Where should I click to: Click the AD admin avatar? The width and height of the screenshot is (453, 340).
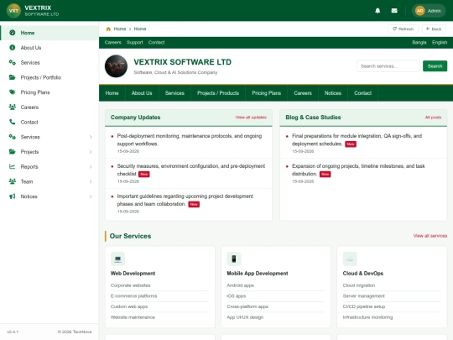[419, 11]
